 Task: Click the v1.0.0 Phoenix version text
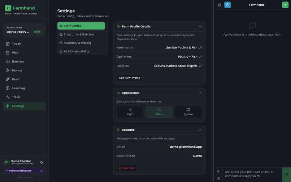[24, 177]
